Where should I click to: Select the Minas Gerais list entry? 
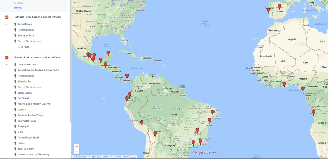(25, 93)
